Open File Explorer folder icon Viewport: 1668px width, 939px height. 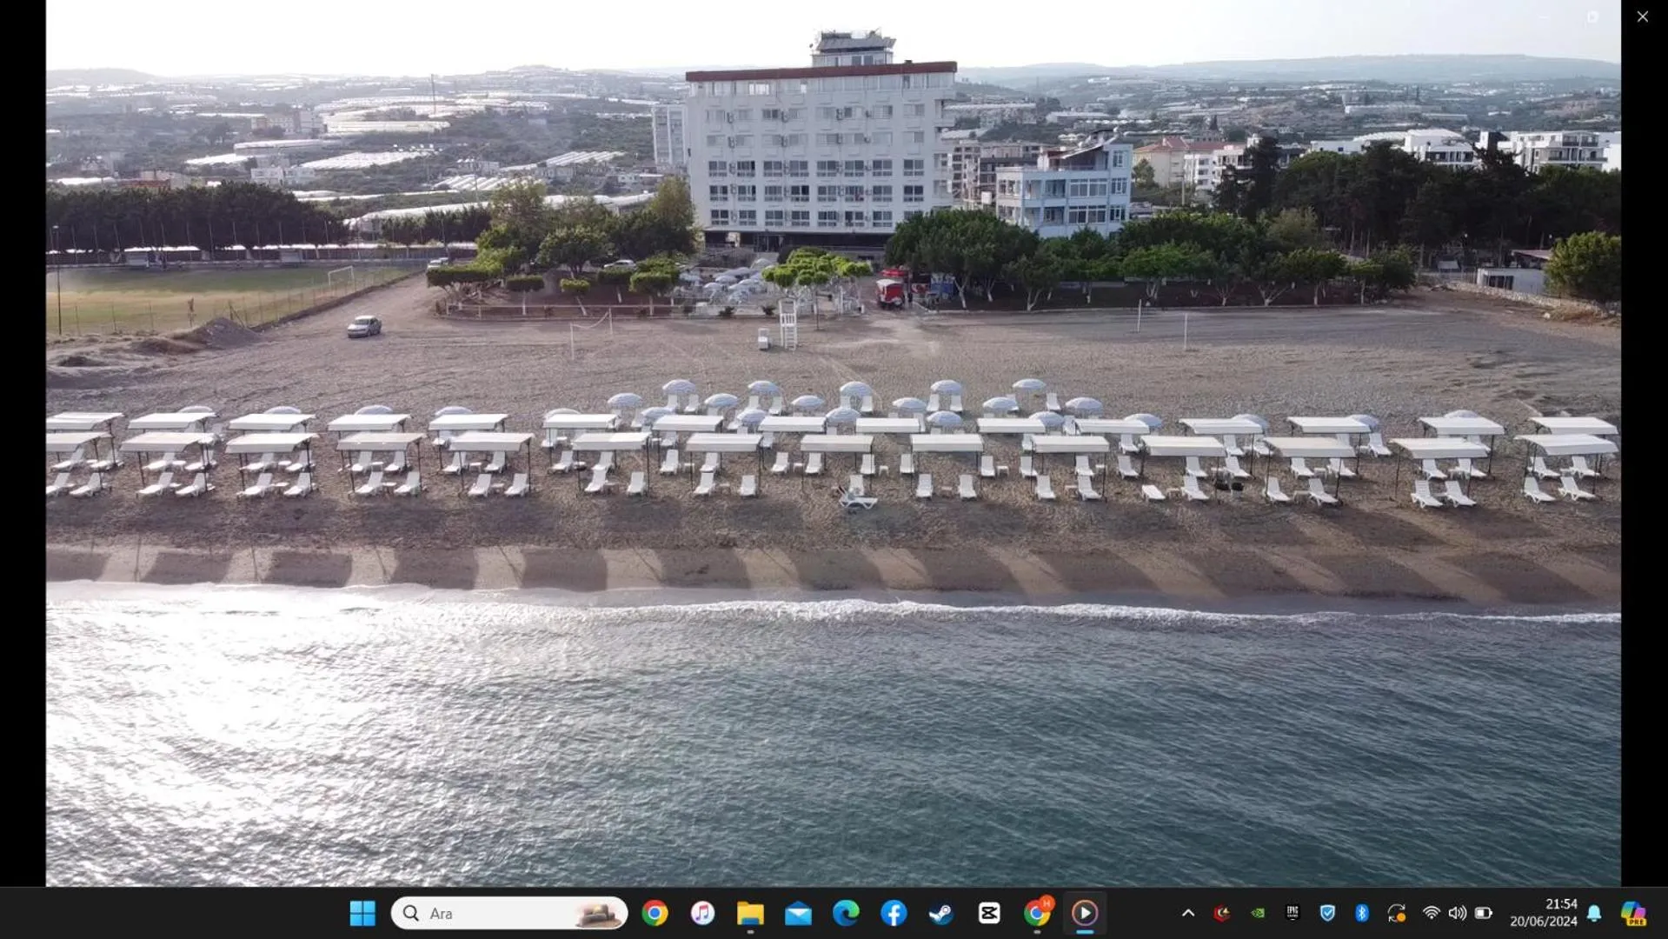(750, 913)
